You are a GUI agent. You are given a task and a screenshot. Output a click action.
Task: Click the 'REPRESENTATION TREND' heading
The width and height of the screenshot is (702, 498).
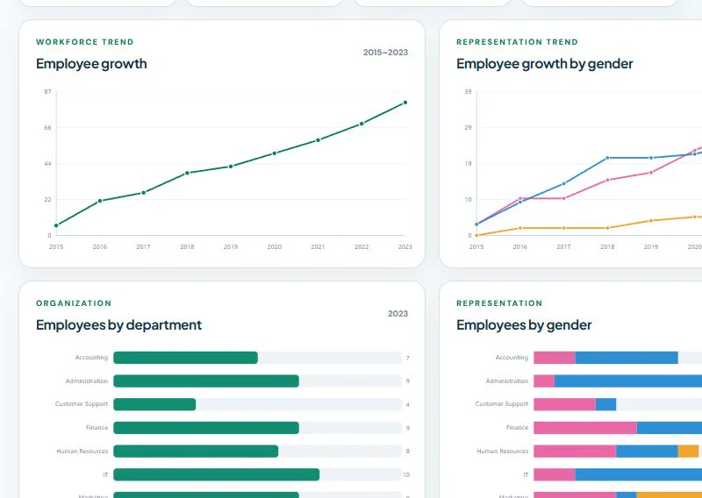pos(517,42)
